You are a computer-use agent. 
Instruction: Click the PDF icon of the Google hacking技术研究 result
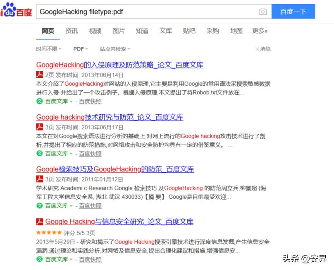39,128
